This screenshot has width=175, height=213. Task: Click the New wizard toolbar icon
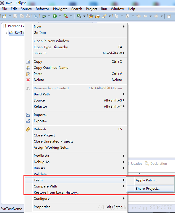(4, 16)
